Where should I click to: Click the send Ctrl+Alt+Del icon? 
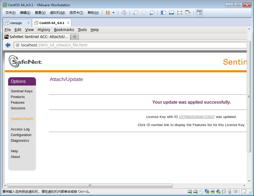click(x=124, y=13)
